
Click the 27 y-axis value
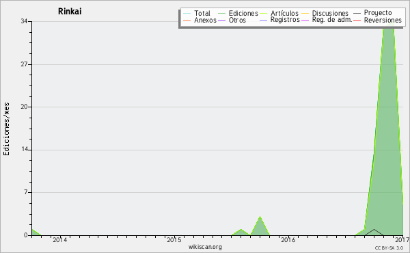click(25, 64)
